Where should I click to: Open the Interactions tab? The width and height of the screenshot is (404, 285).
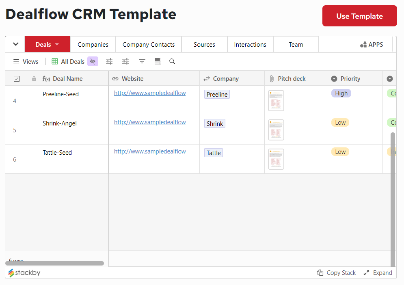pyautogui.click(x=250, y=44)
